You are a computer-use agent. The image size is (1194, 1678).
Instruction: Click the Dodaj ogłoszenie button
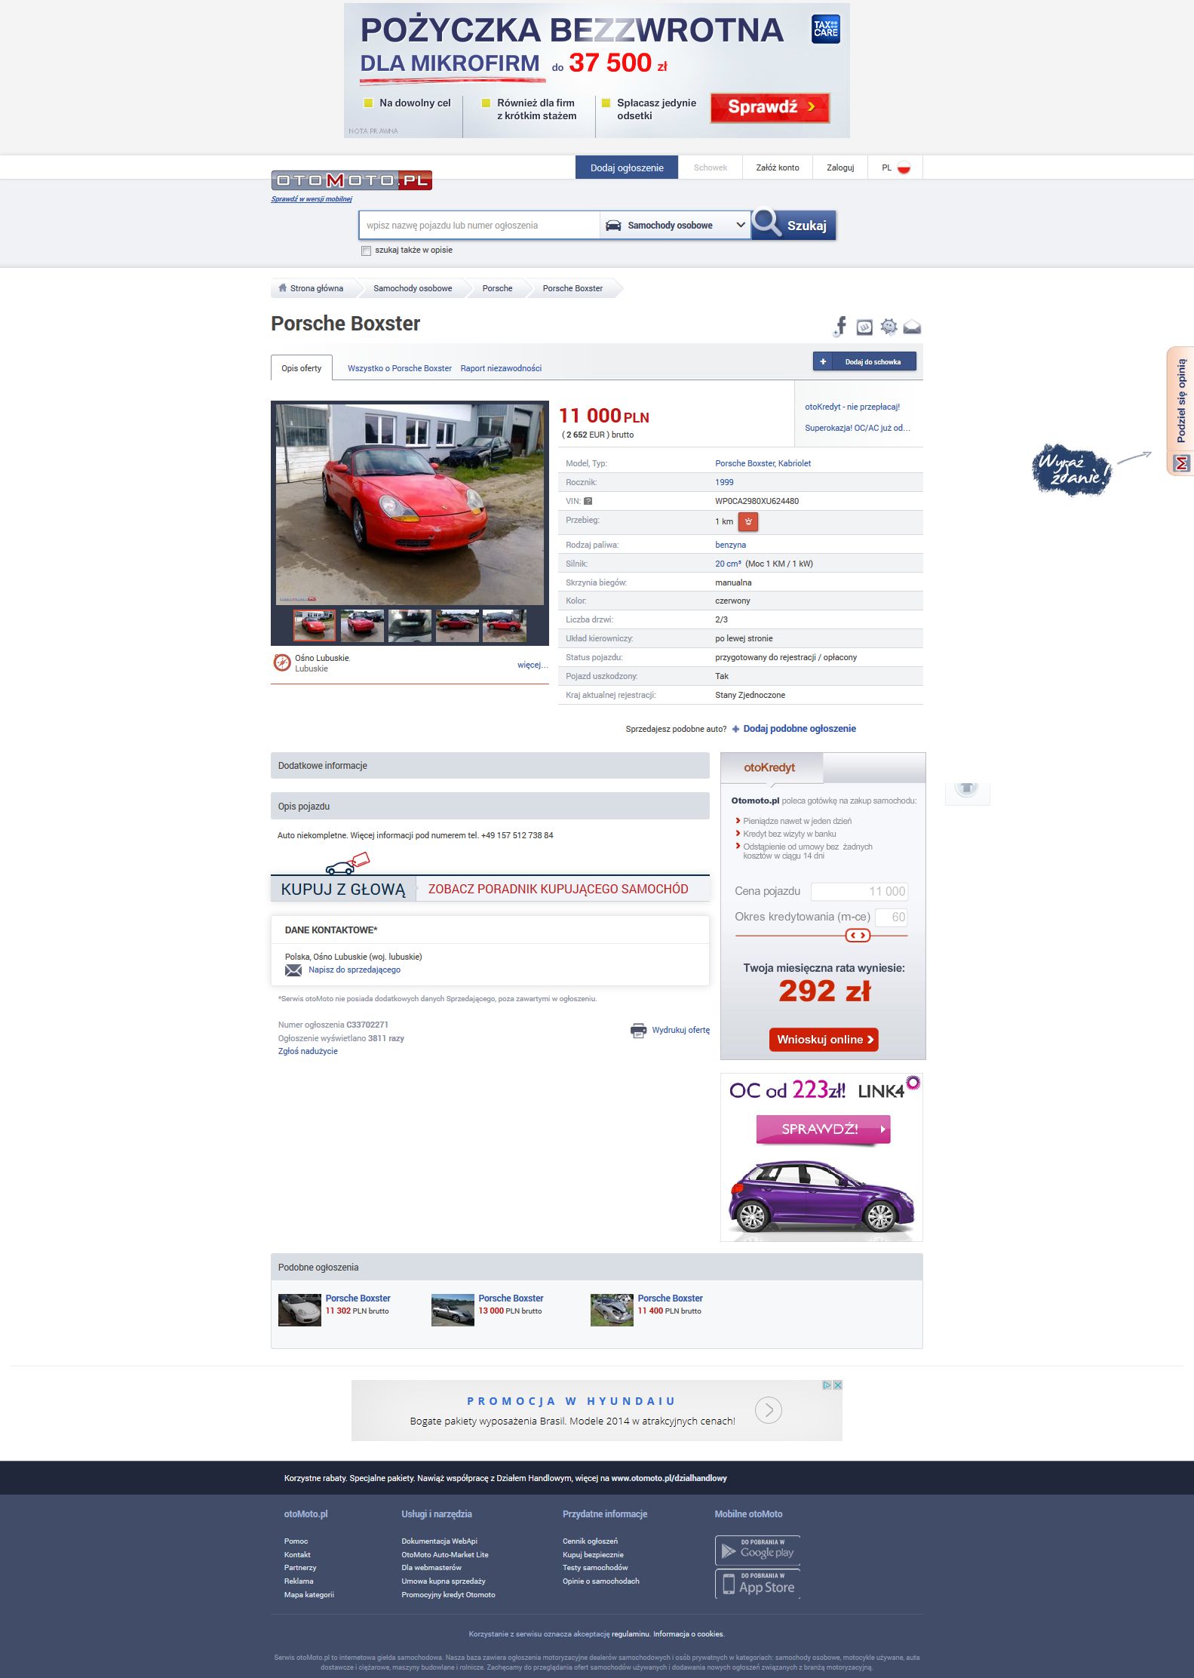[627, 167]
